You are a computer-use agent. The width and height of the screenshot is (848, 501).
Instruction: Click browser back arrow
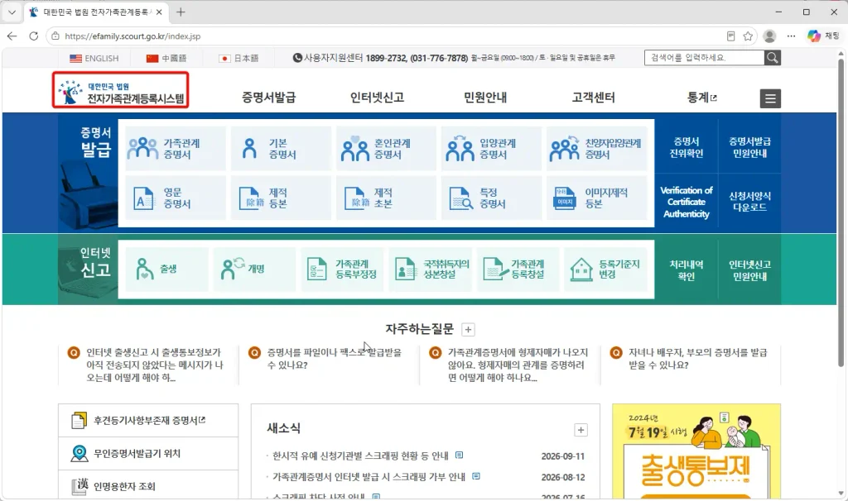pyautogui.click(x=12, y=36)
